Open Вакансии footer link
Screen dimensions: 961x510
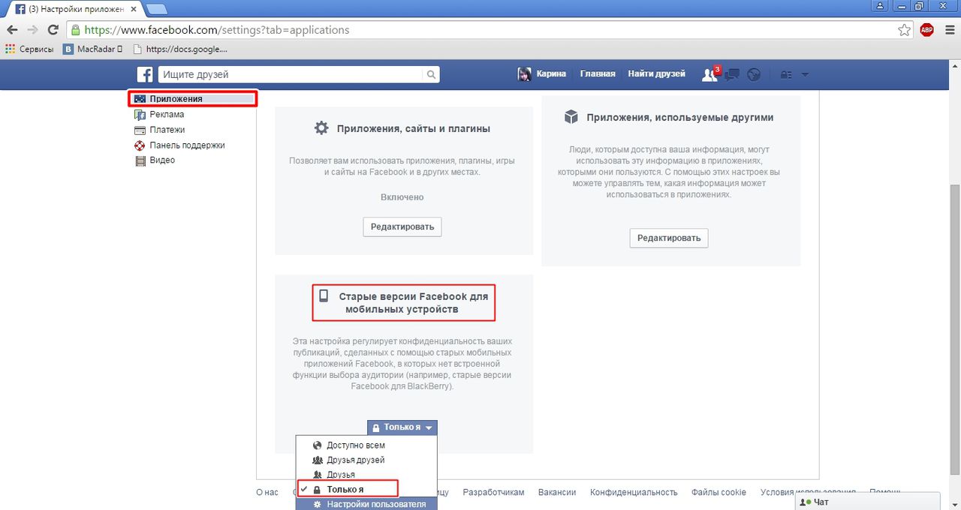[x=557, y=492]
